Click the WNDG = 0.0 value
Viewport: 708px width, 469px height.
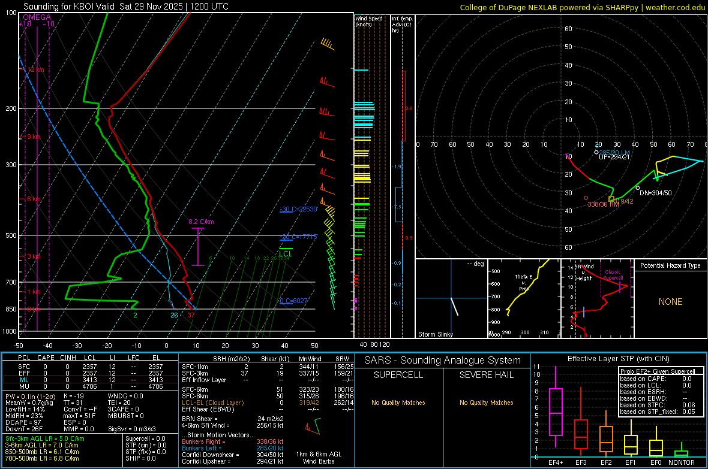click(125, 396)
